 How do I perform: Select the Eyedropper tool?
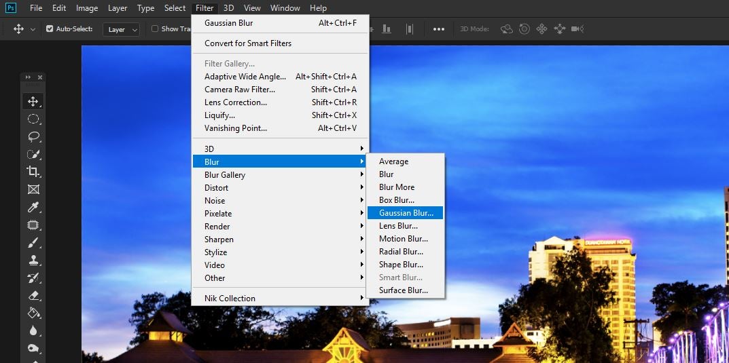point(33,207)
